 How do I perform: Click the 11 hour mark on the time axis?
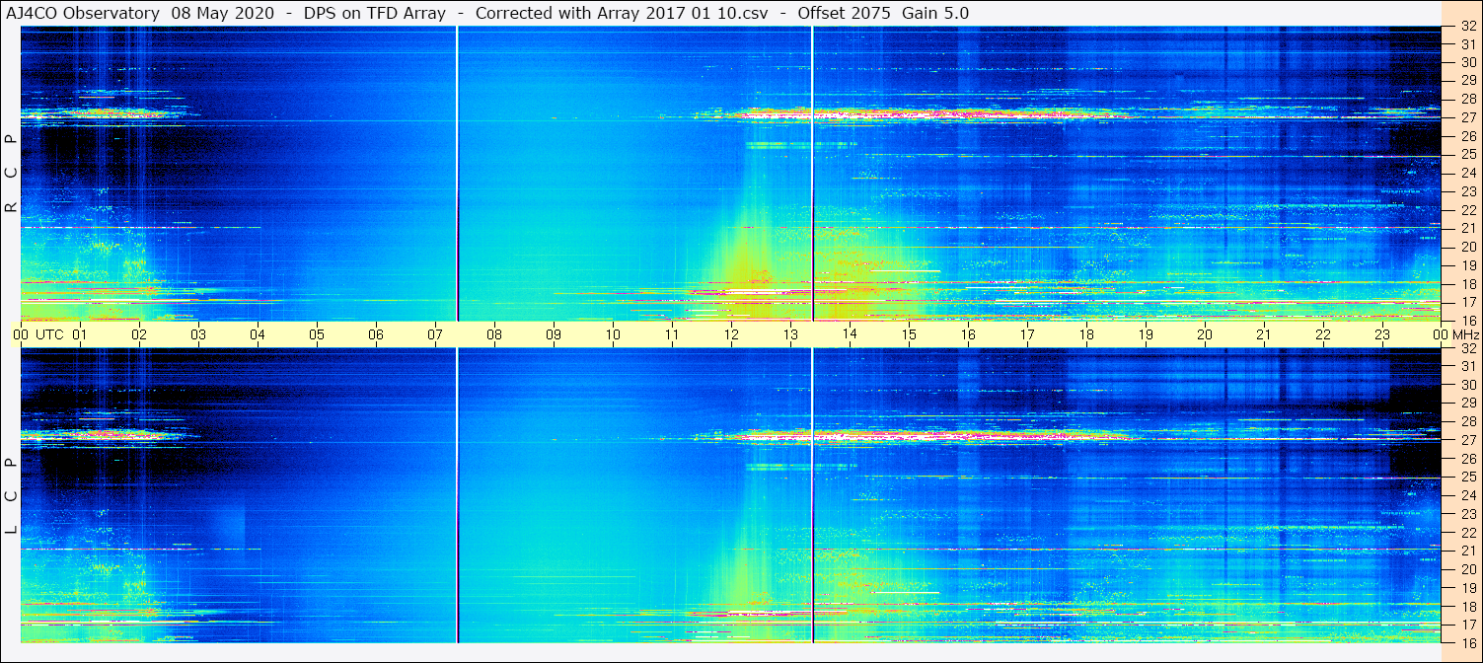click(x=672, y=334)
